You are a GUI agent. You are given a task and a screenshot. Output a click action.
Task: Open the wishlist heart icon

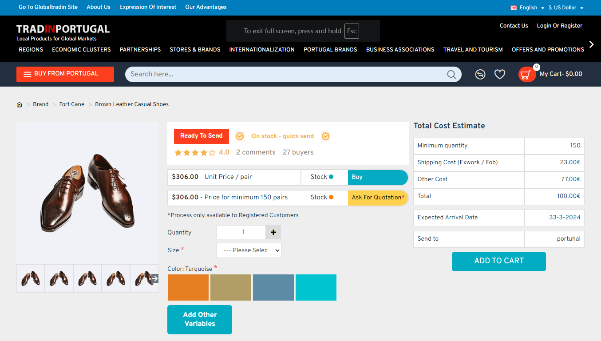point(500,74)
